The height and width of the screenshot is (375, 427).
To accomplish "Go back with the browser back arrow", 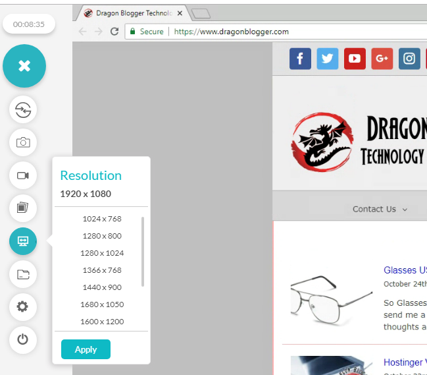I will tap(82, 32).
